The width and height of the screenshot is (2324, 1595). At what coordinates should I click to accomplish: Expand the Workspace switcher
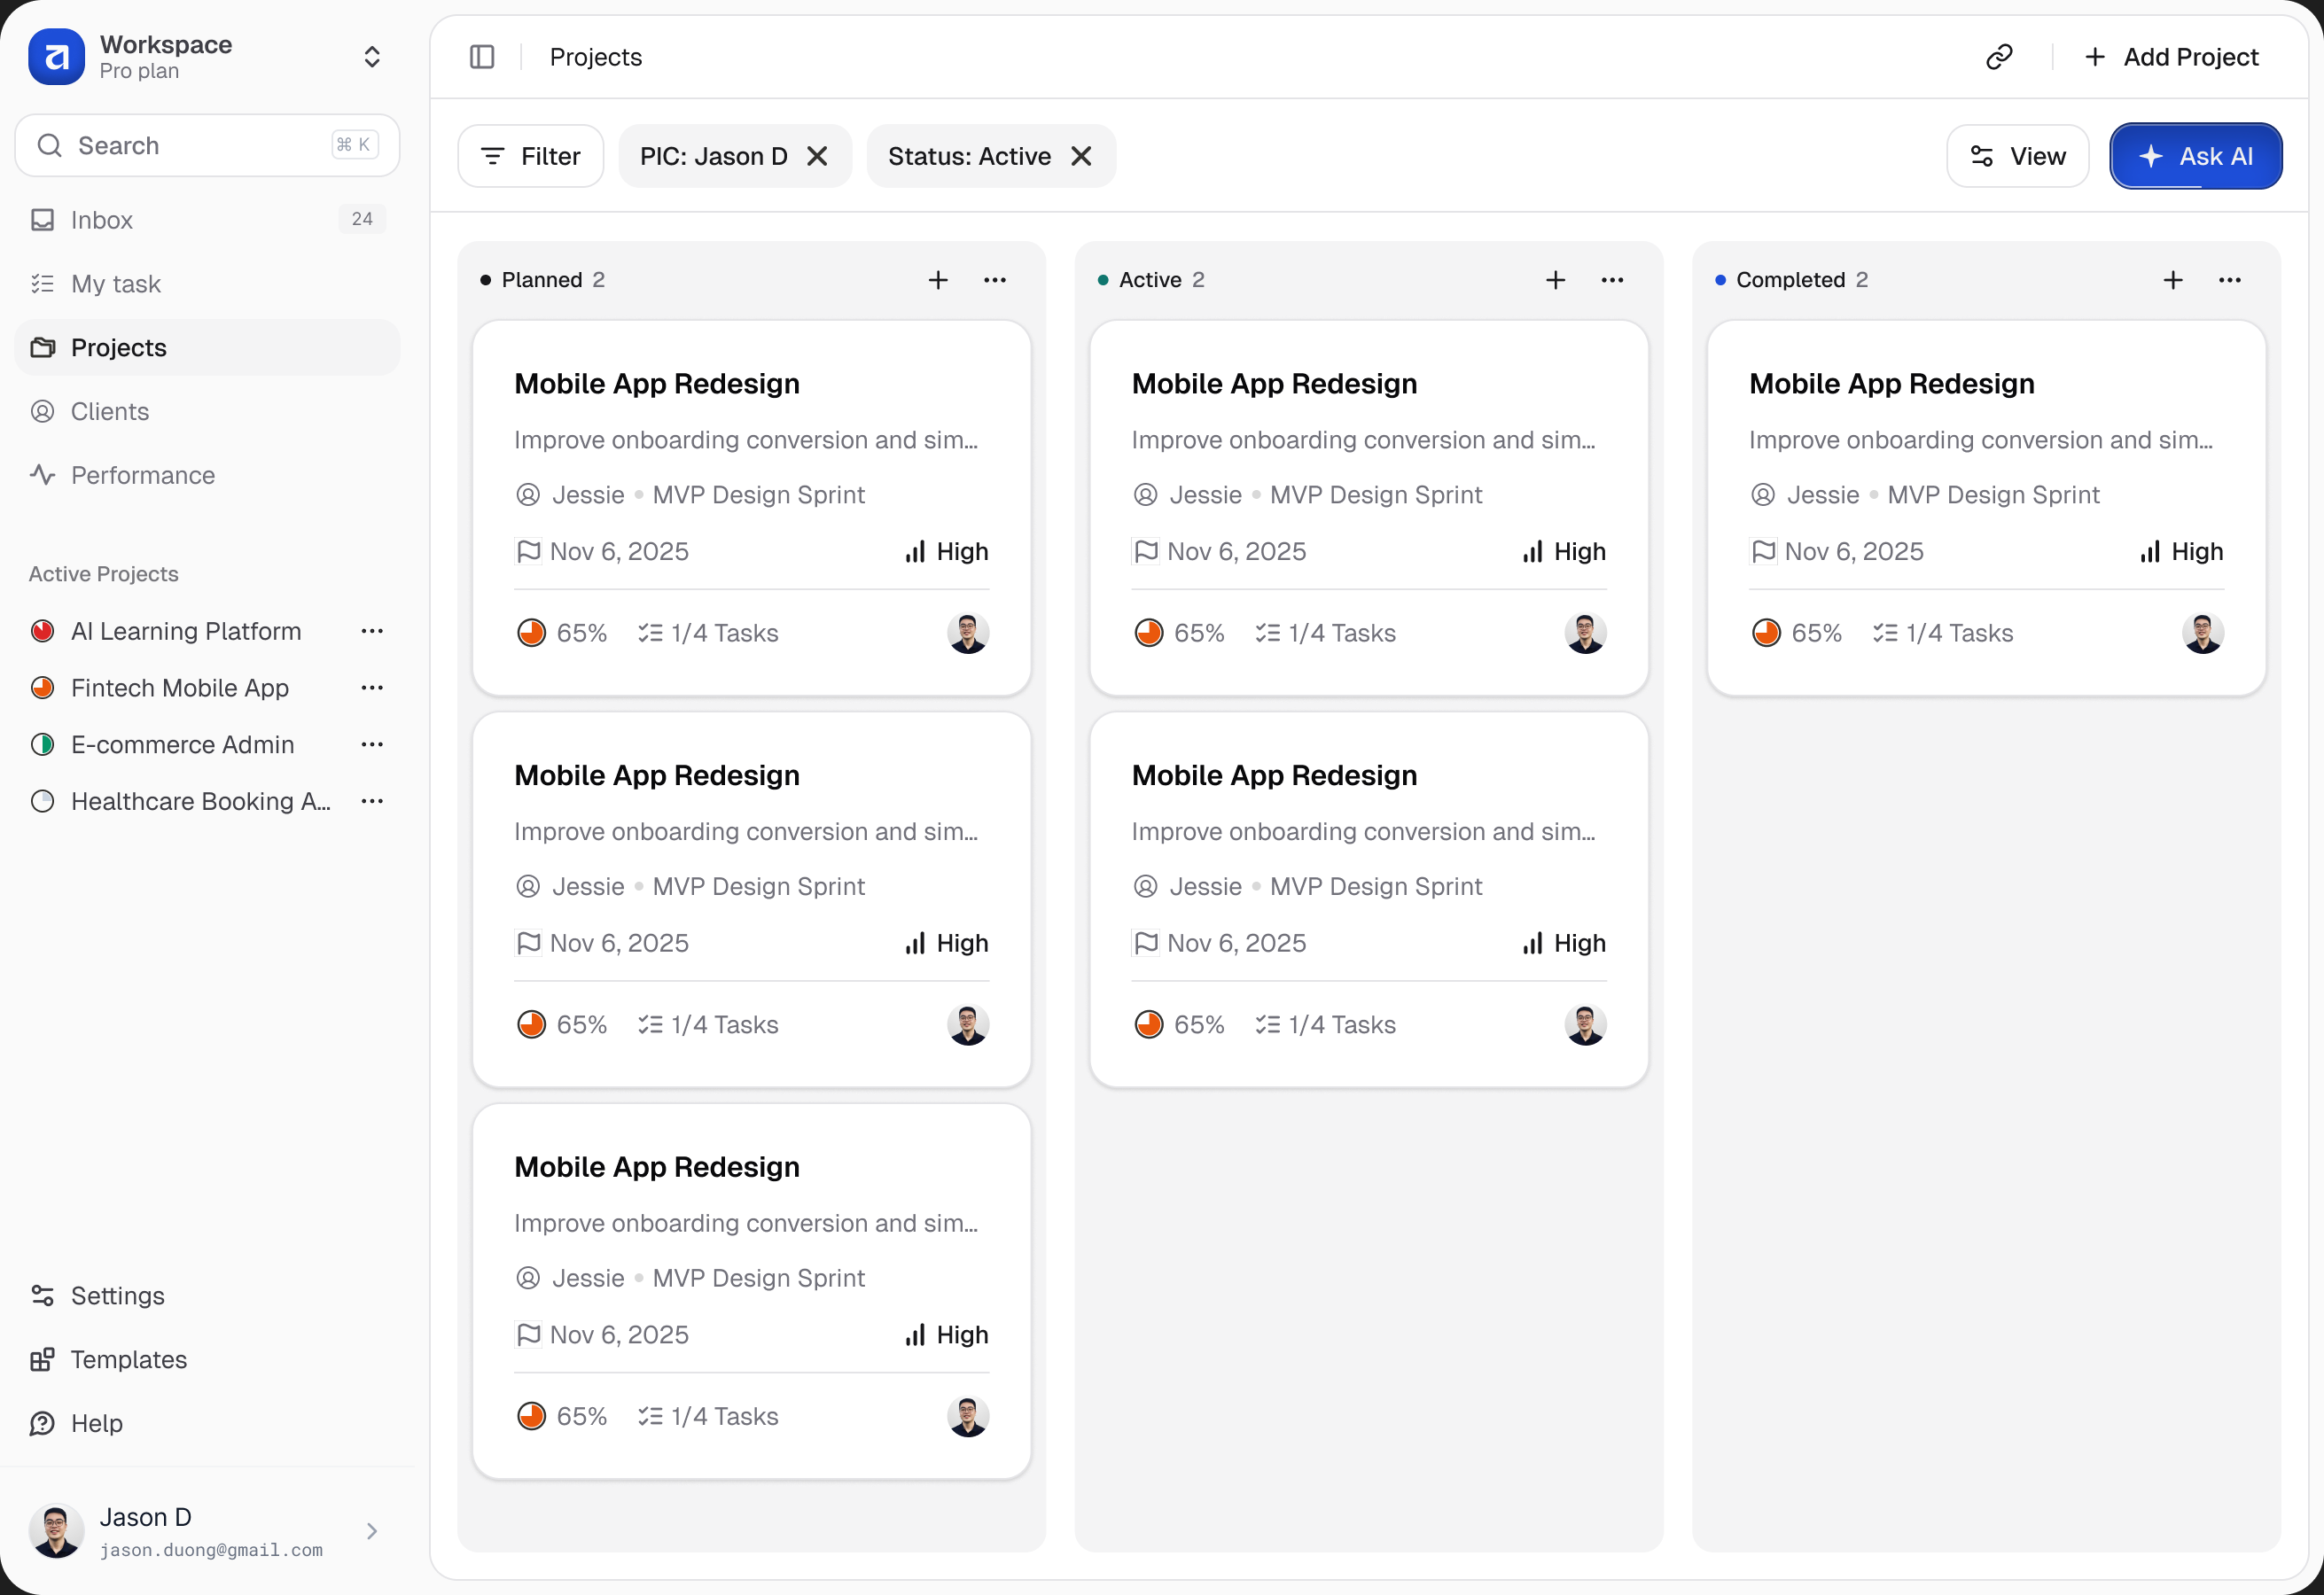tap(372, 57)
